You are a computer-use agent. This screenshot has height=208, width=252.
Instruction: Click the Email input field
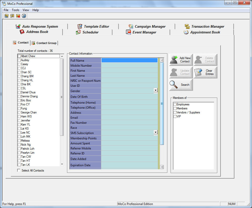[x=129, y=117]
